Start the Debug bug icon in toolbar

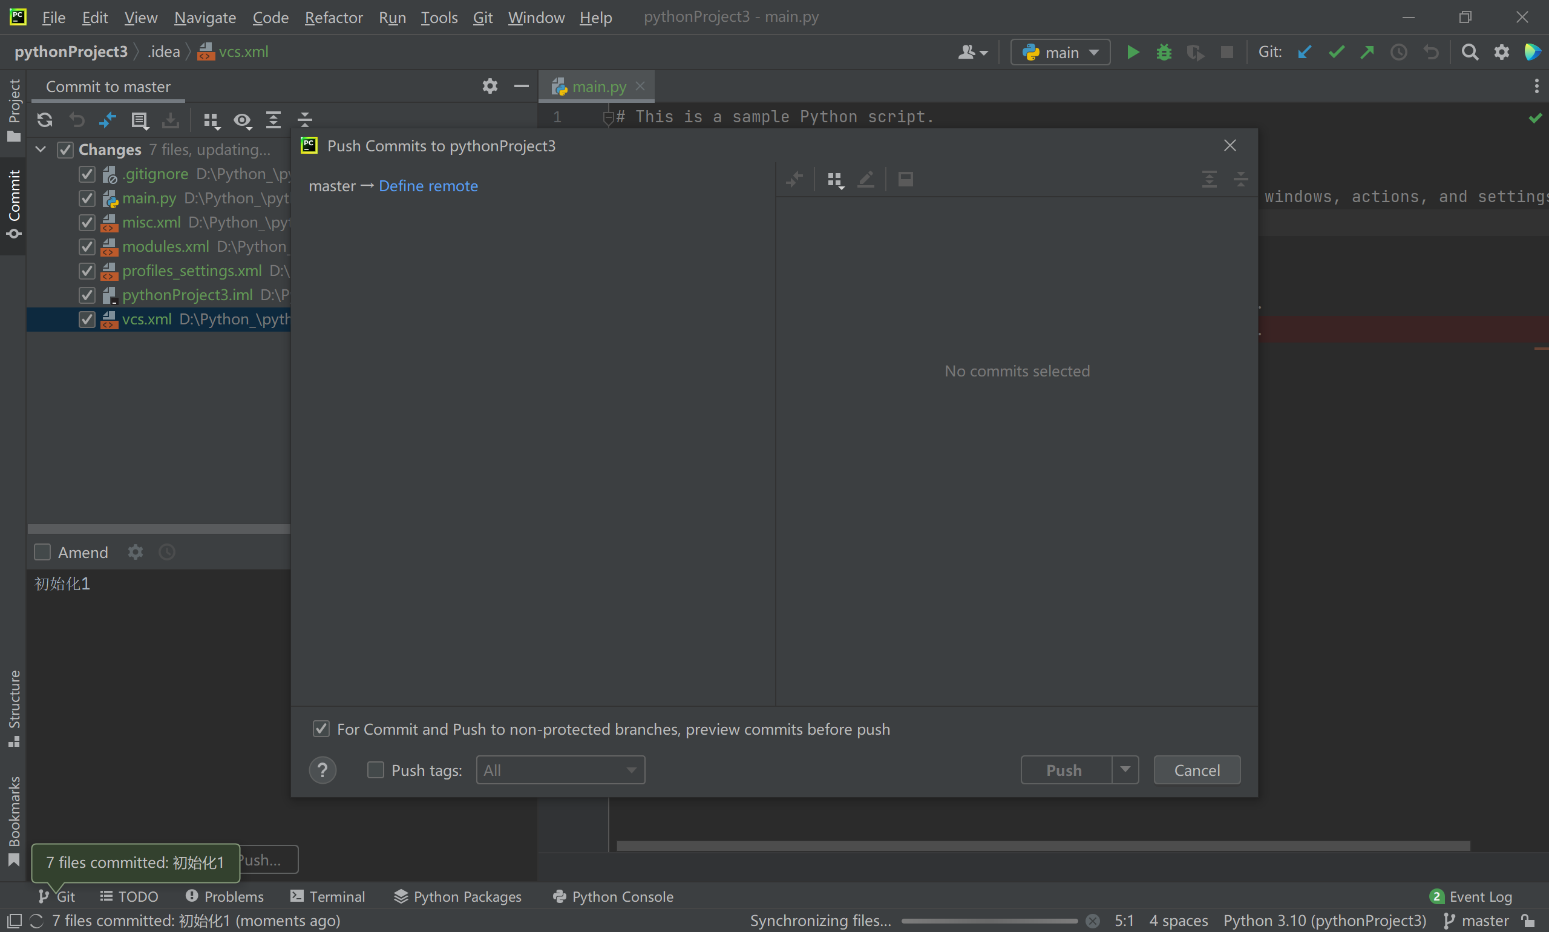[1164, 52]
